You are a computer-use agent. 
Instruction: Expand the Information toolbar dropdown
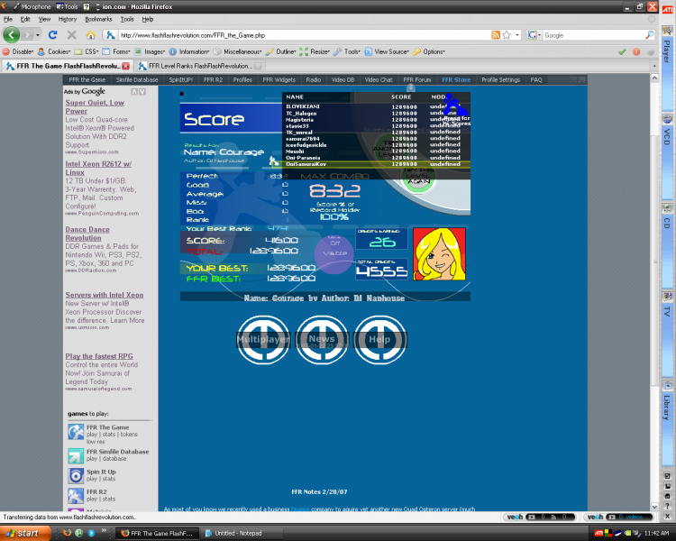(189, 51)
